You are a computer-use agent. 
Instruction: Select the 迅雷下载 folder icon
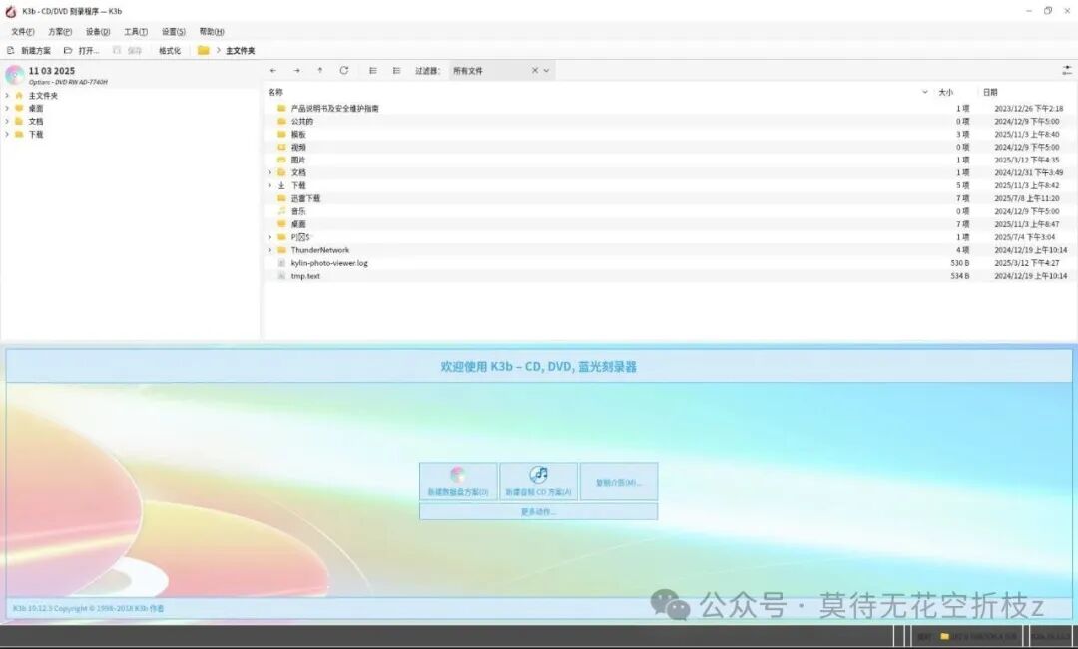click(x=281, y=198)
